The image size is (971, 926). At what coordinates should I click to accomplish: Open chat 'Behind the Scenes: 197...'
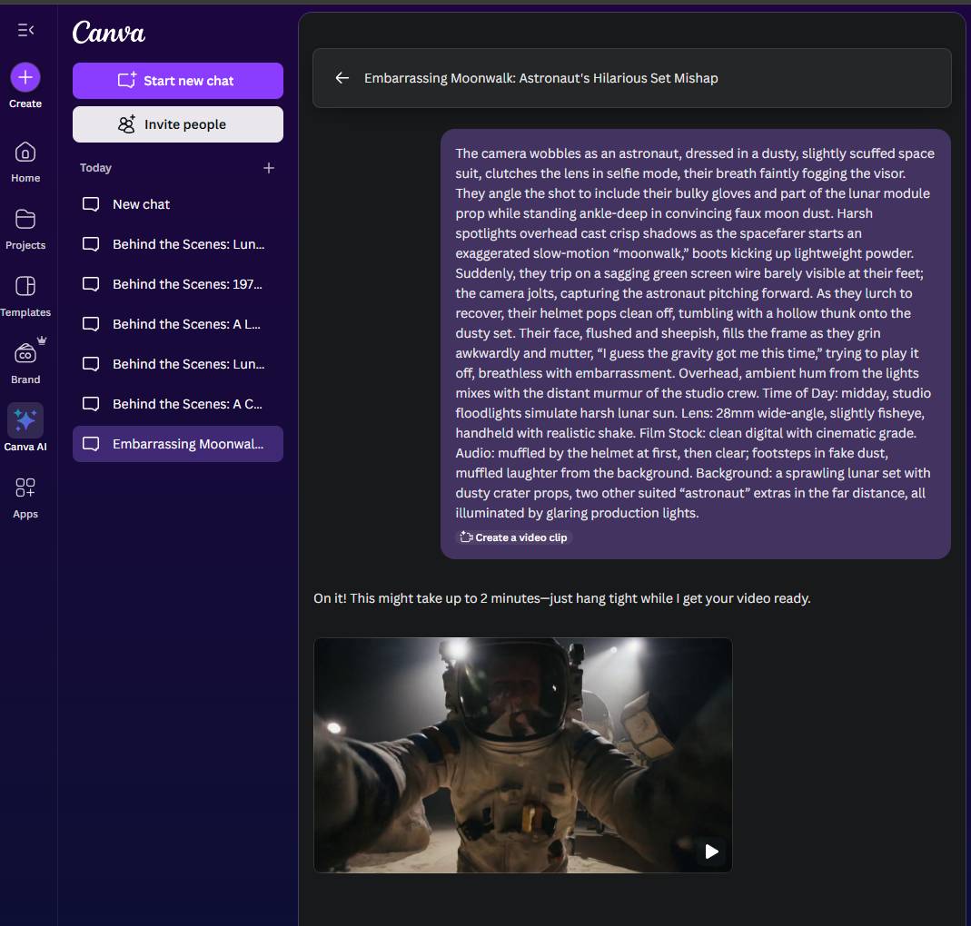178,284
